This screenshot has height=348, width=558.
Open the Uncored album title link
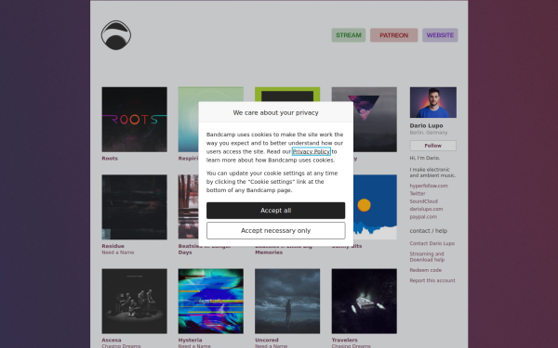pyautogui.click(x=267, y=340)
